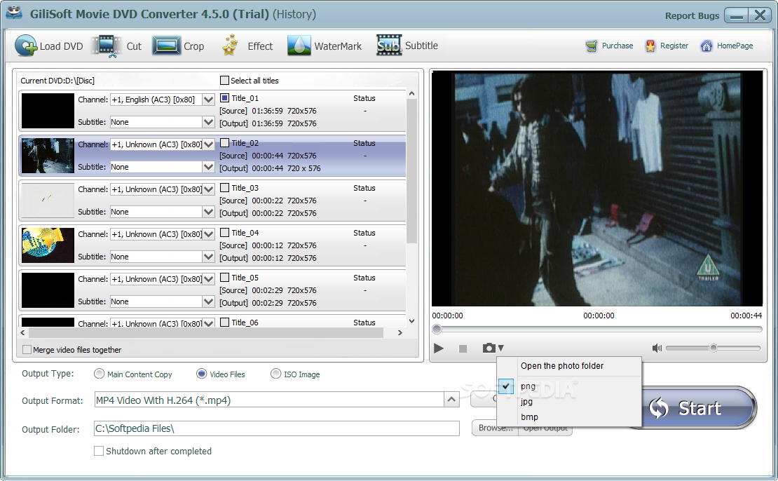The image size is (778, 481).
Task: Take a snapshot with the camera icon
Action: 489,348
